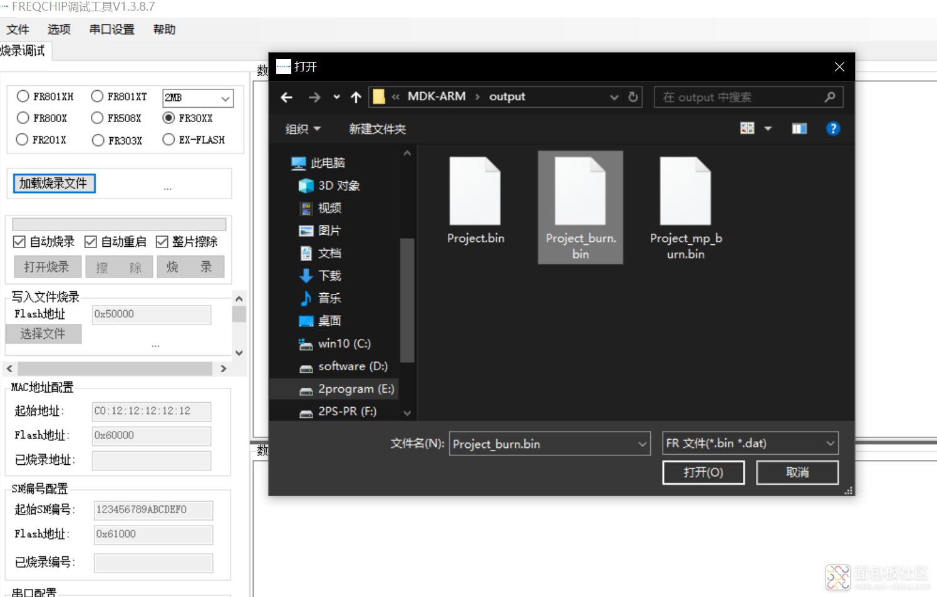Toggle the 自动烧录 checkbox
937x597 pixels.
click(x=43, y=242)
